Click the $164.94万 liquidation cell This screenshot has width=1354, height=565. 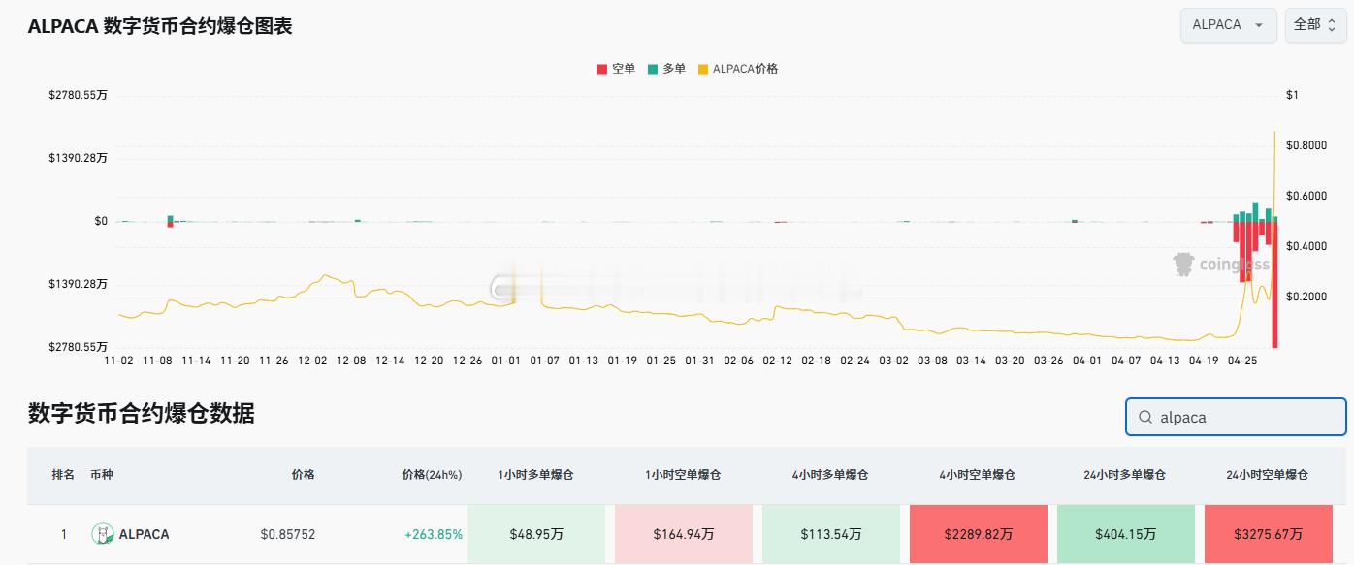(x=684, y=534)
